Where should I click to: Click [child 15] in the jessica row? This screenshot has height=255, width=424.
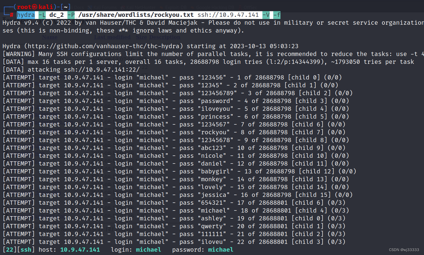(313, 195)
